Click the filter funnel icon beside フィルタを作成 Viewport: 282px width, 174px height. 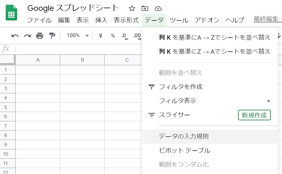pos(151,87)
